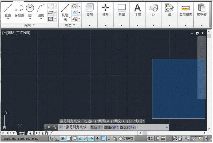The width and height of the screenshot is (213, 143).
Task: Toggle polar tracking in status bar
Action: (x=63, y=138)
